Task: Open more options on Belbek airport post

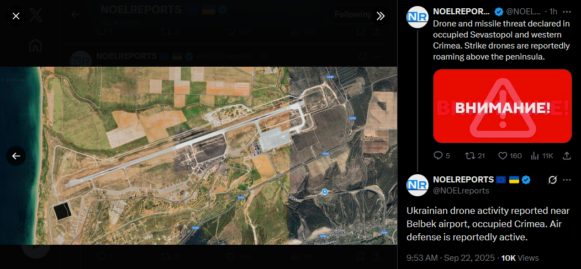Action: (567, 180)
